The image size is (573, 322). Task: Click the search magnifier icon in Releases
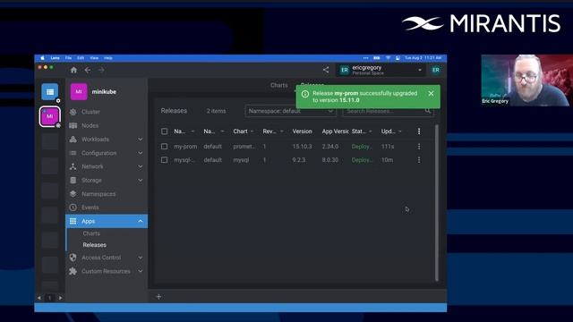pyautogui.click(x=428, y=111)
